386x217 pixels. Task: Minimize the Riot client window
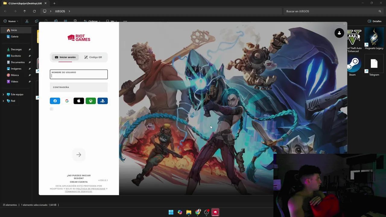coord(338,24)
